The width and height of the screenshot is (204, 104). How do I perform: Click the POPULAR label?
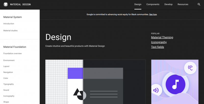(x=155, y=34)
